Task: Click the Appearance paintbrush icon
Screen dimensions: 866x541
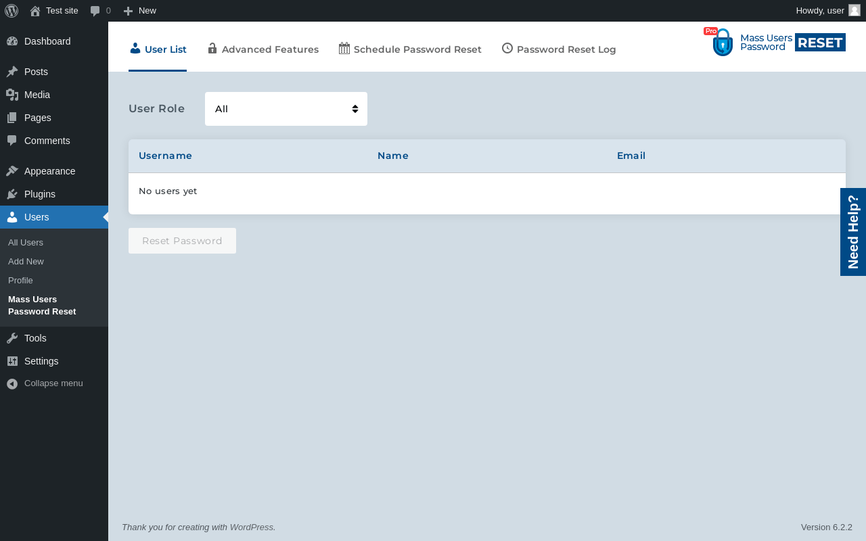Action: 12,171
